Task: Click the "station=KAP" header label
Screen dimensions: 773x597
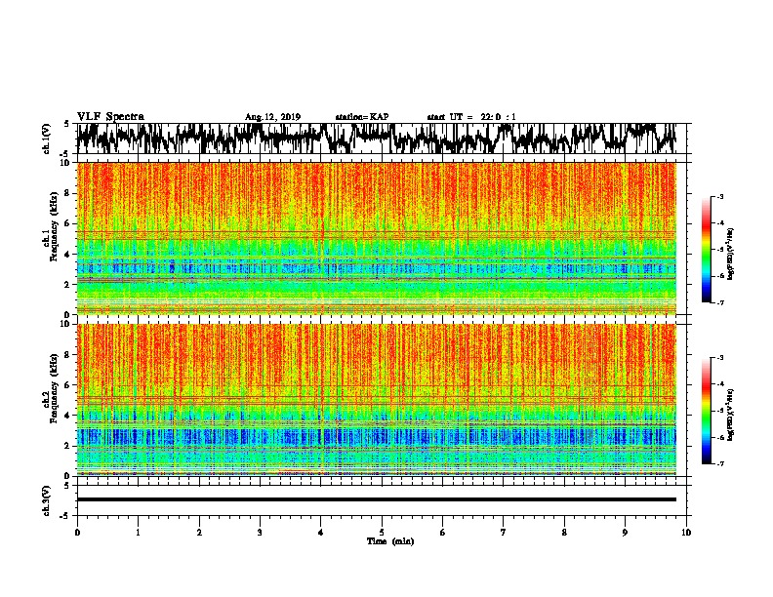Action: (362, 117)
